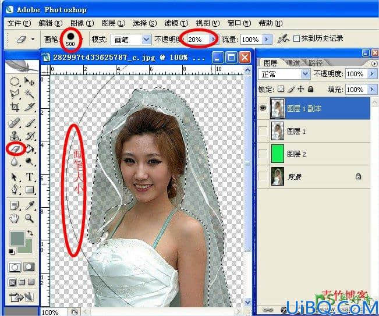Select the Eraser tool in toolbox
Viewport: 379px width, 316px height.
[15, 148]
